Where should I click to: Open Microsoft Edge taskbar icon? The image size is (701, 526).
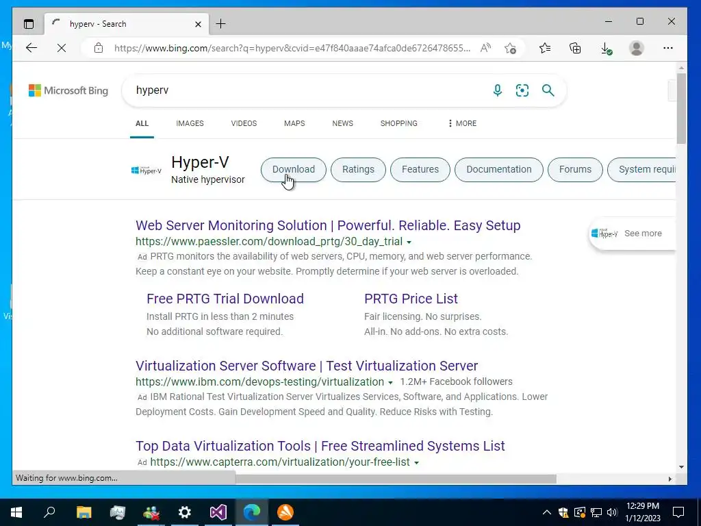[252, 512]
